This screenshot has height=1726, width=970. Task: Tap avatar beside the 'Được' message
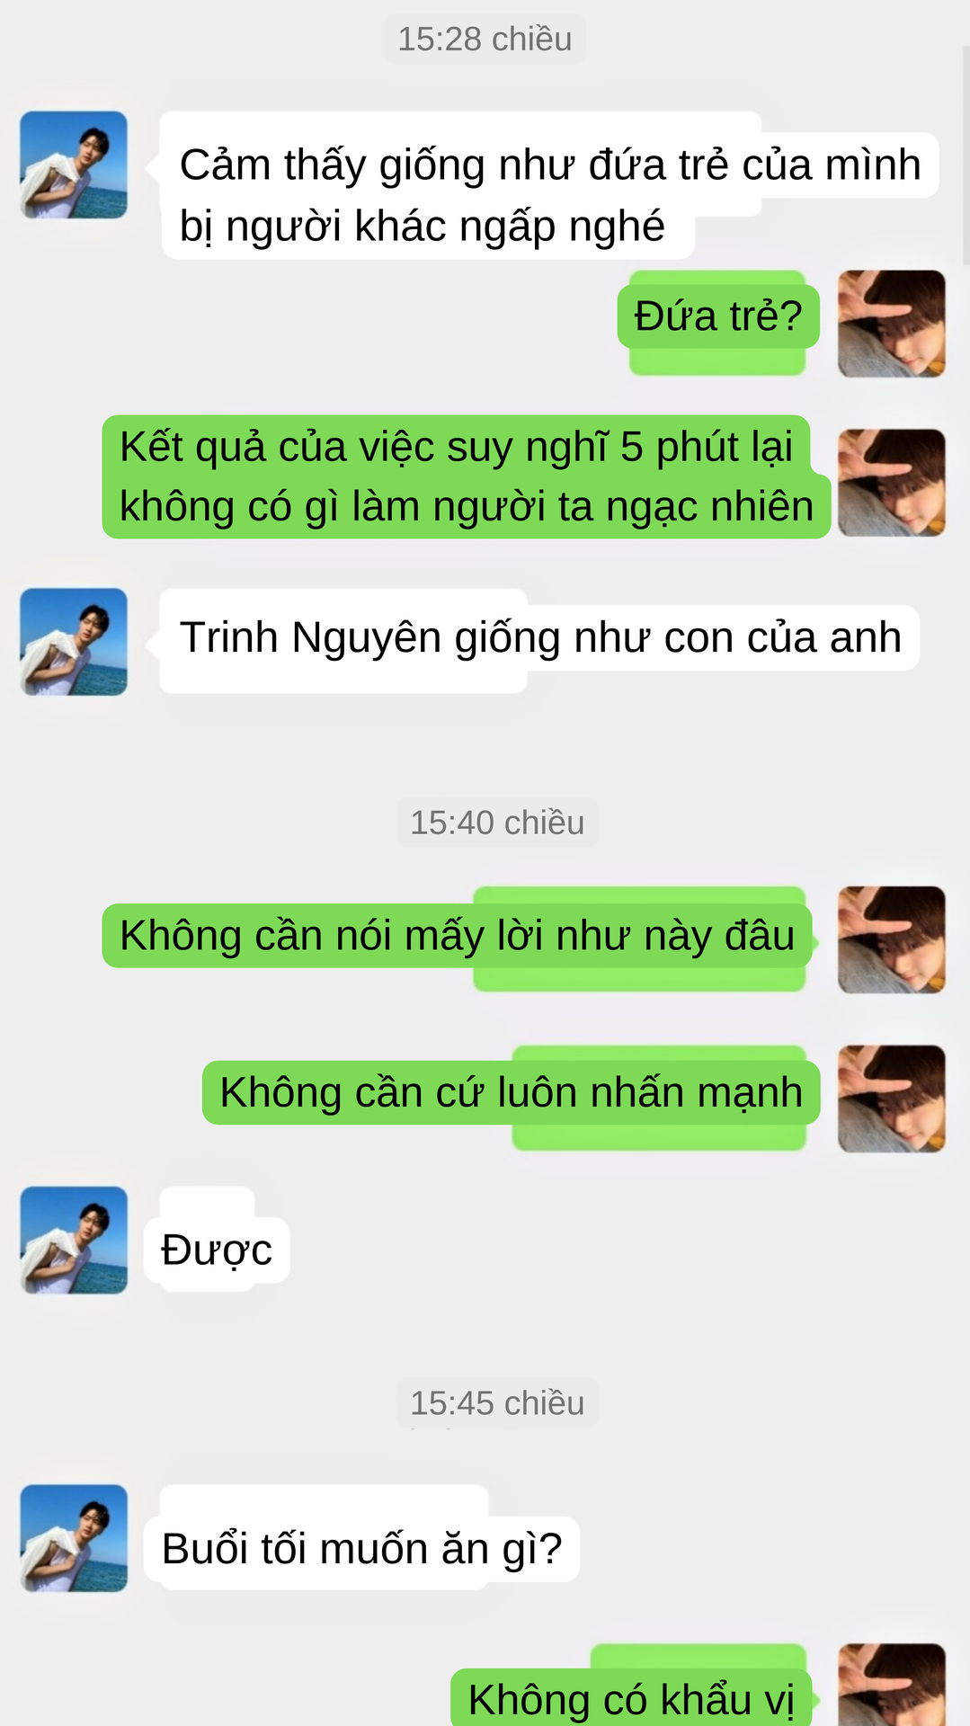[x=74, y=1240]
